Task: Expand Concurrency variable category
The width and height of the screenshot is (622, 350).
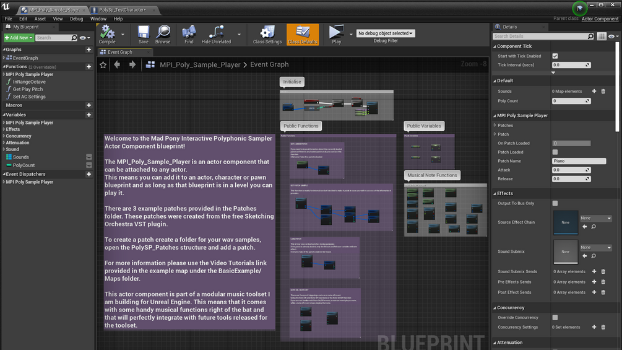Action: point(4,136)
